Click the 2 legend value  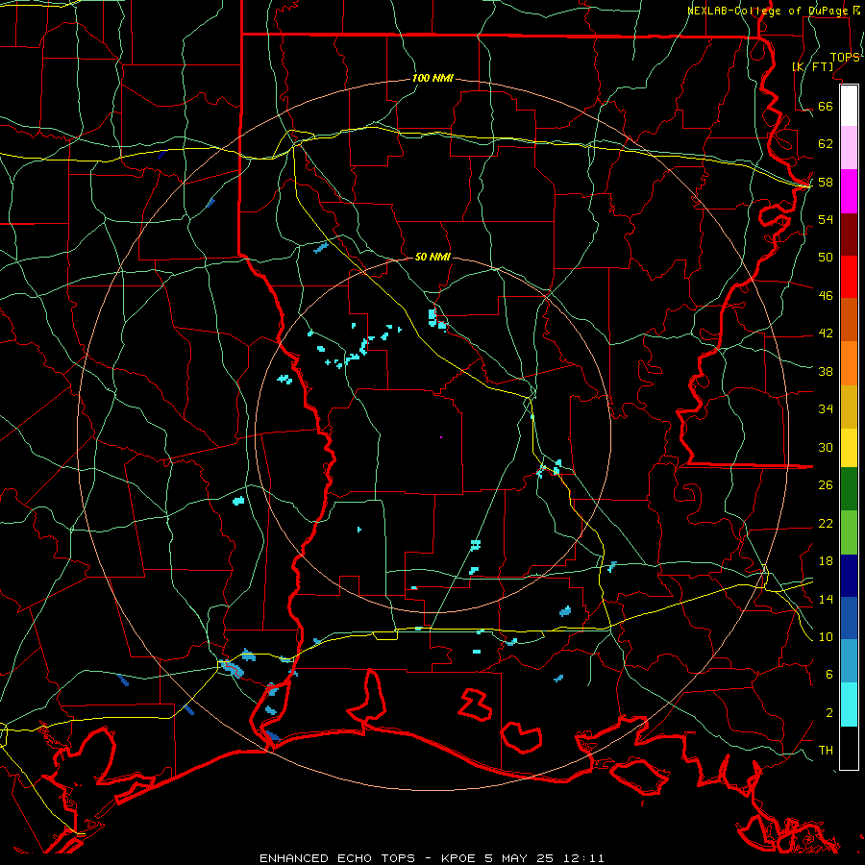(x=829, y=713)
